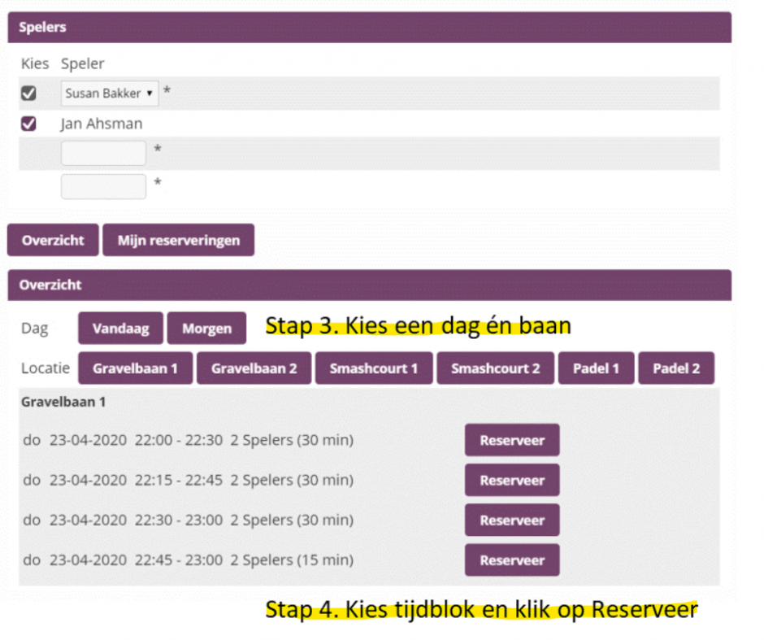Select the Padel 1 court
Viewport: 764px width, 640px height.
[596, 368]
